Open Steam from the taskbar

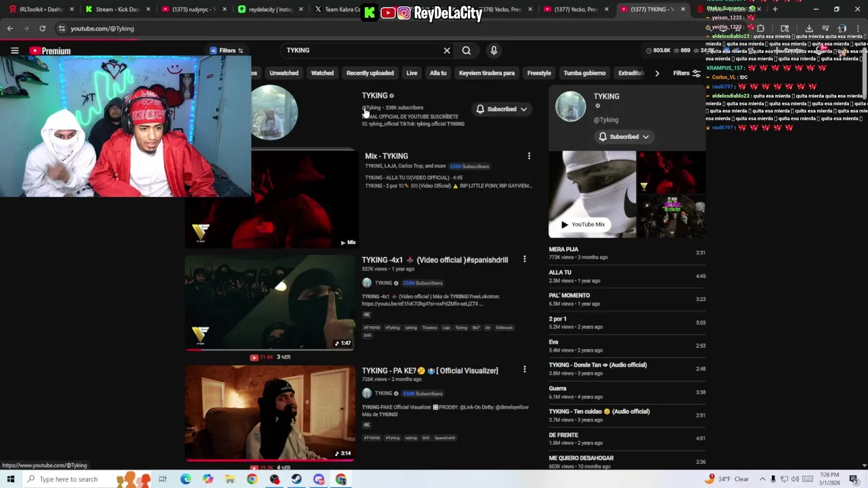coord(296,479)
